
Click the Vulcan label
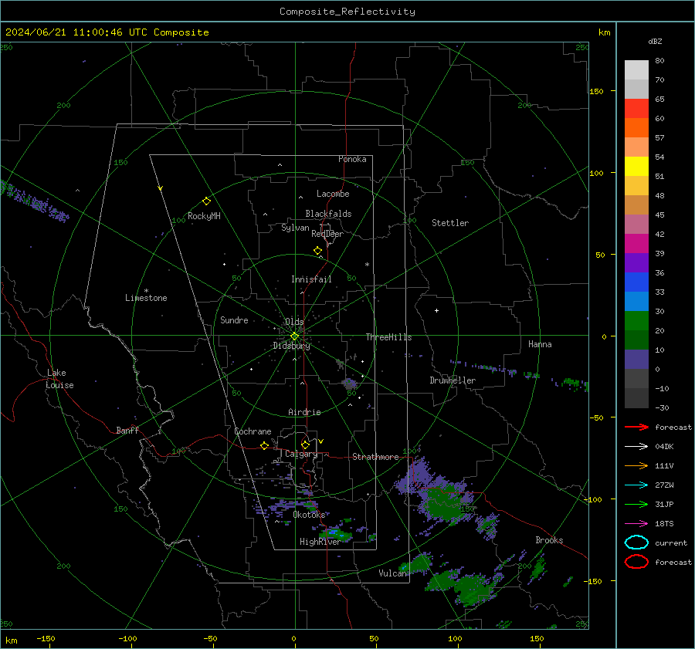pos(392,573)
